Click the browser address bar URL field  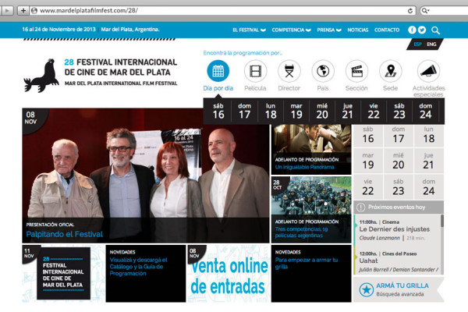pyautogui.click(x=221, y=11)
